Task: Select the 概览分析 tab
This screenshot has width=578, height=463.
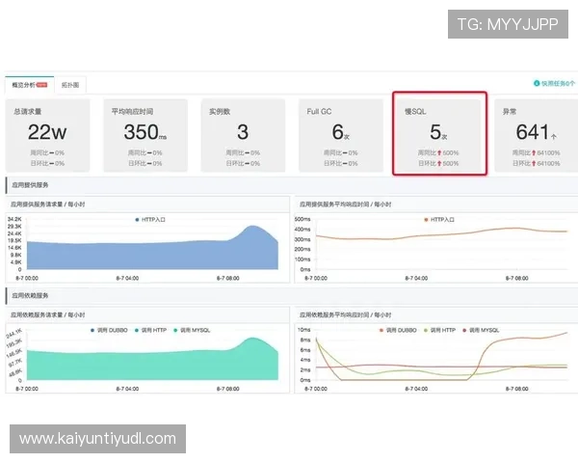Action: [30, 85]
